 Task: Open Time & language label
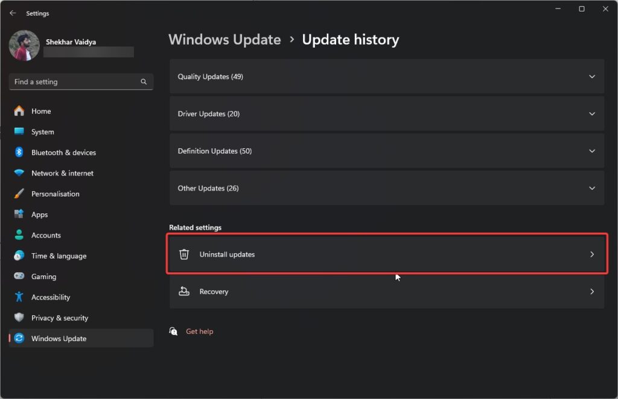[x=59, y=256]
